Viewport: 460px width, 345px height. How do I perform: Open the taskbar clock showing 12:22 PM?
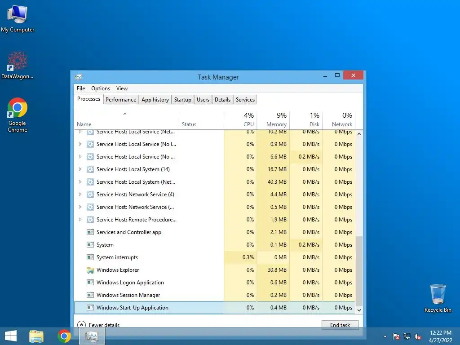(x=440, y=336)
